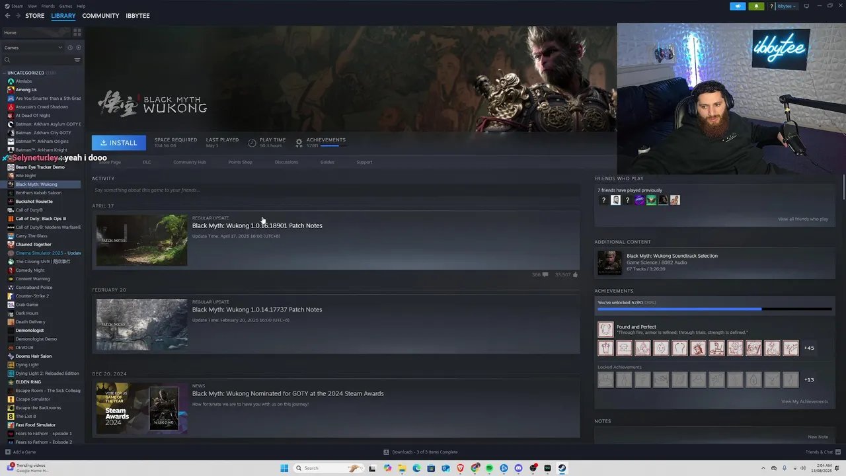Screen dimensions: 846x476
Task: Switch library to grid view icon
Action: point(77,32)
